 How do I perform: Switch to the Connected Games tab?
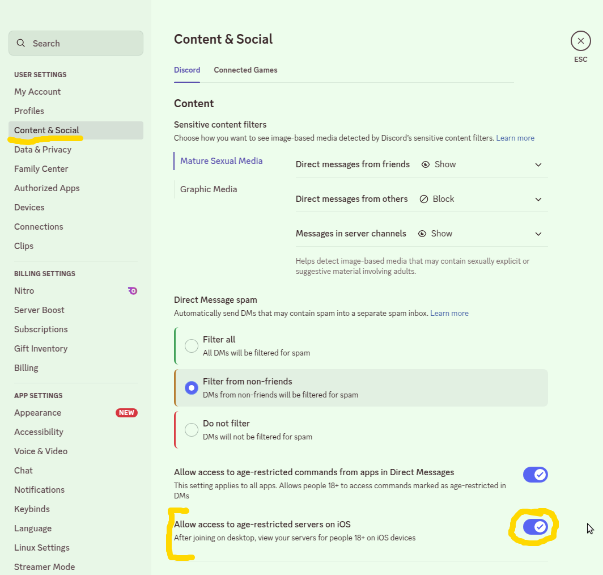click(245, 70)
